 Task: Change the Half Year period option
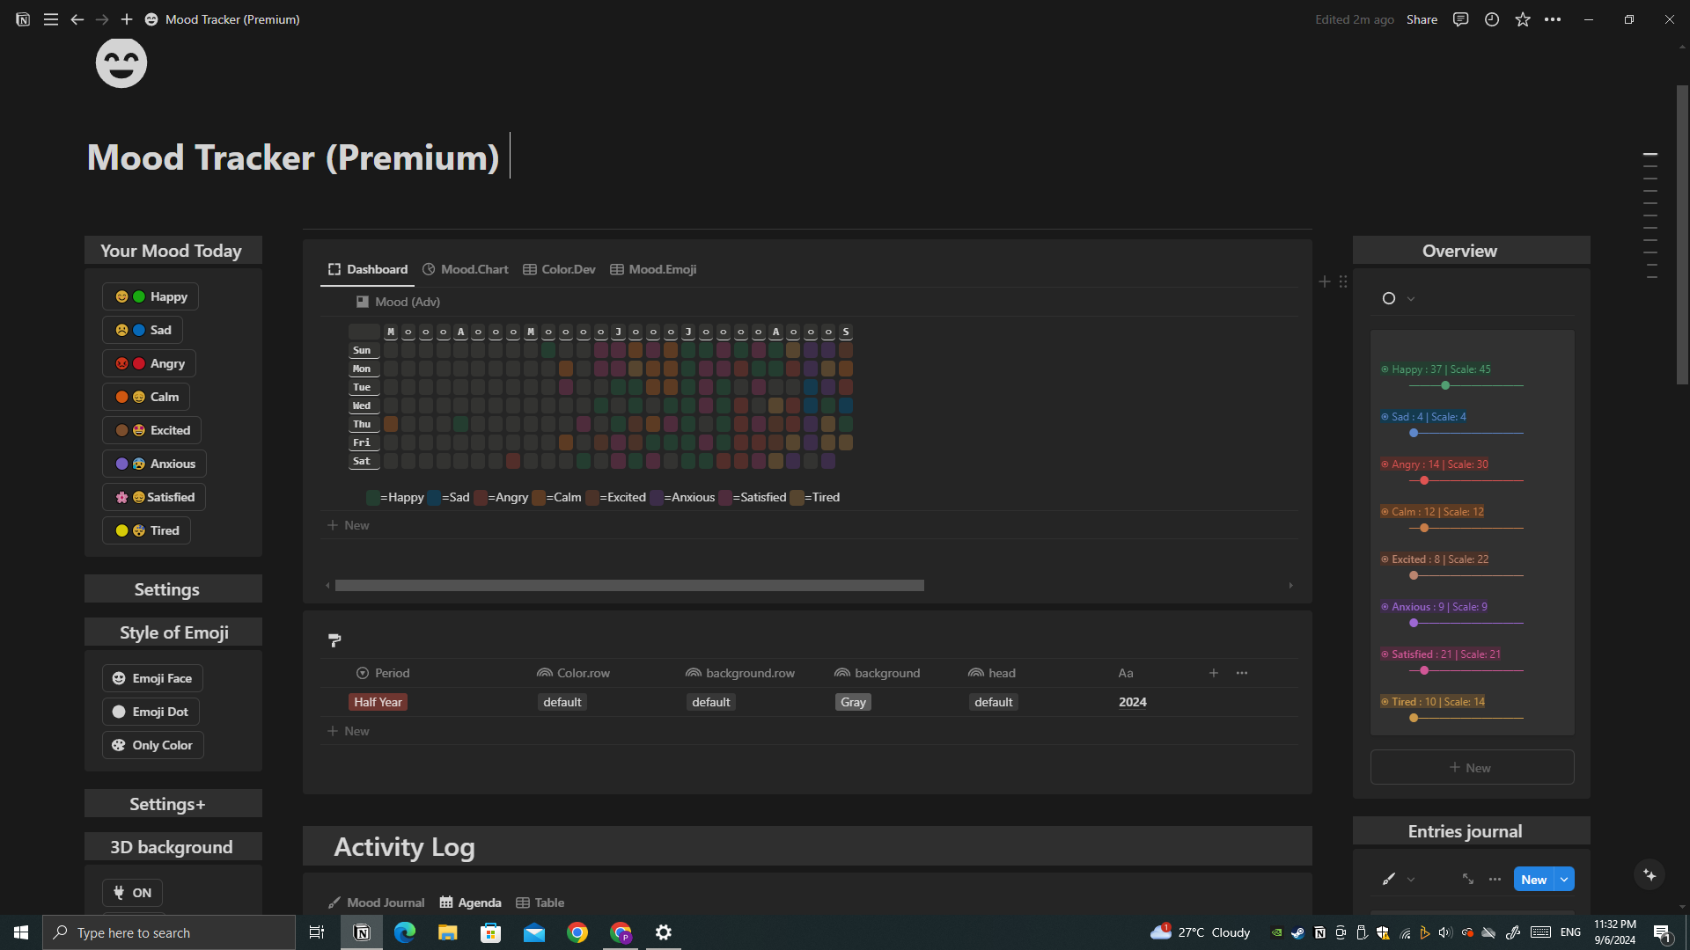[x=378, y=702]
